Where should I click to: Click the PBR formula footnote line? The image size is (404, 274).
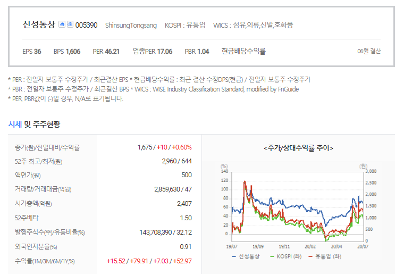point(154,89)
